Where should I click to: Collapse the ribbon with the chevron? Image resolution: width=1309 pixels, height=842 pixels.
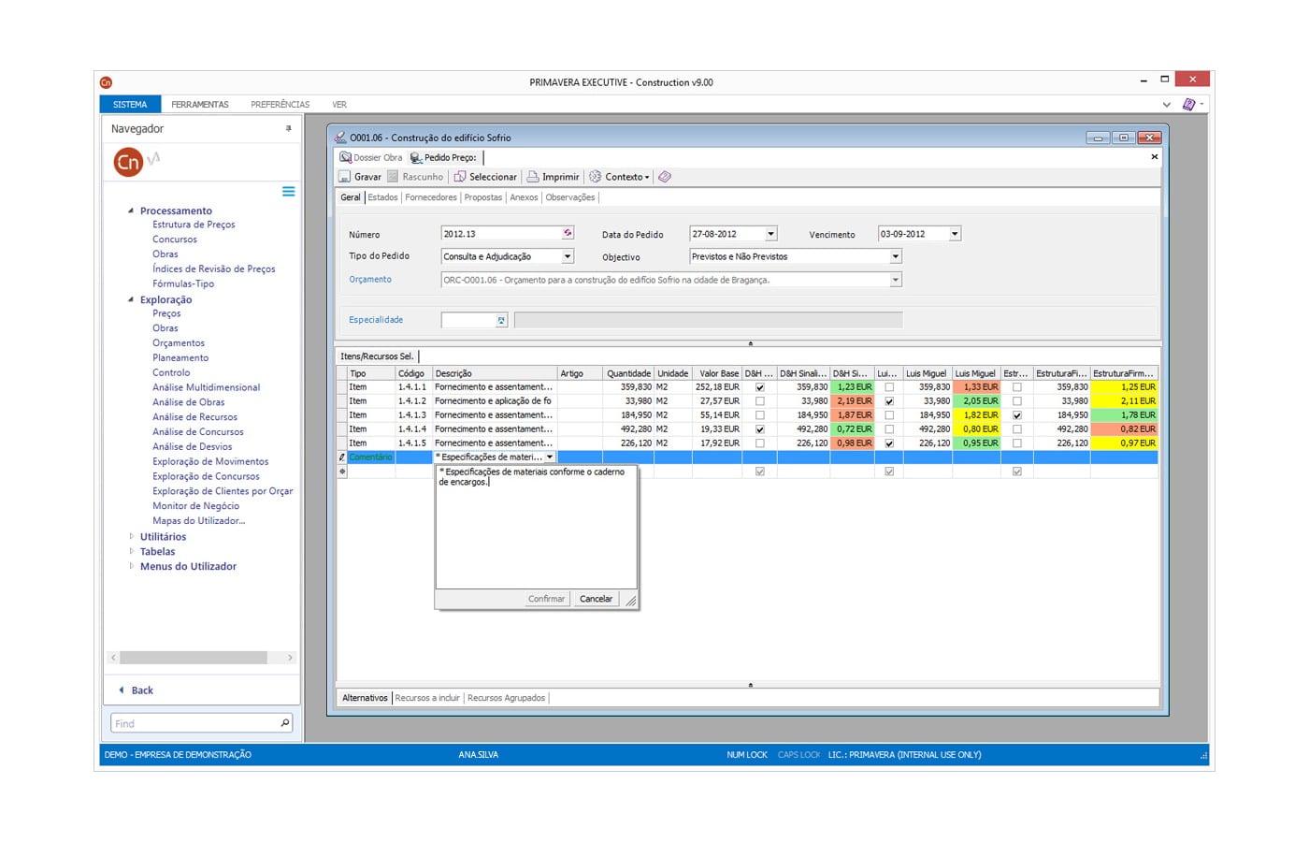coord(1166,105)
